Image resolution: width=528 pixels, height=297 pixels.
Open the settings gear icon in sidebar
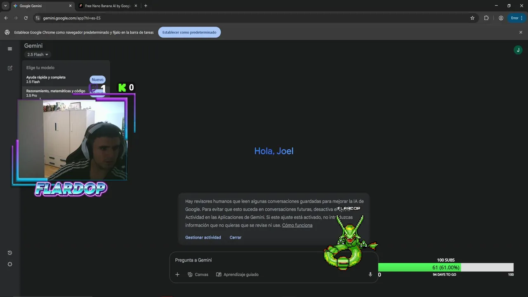(x=10, y=264)
